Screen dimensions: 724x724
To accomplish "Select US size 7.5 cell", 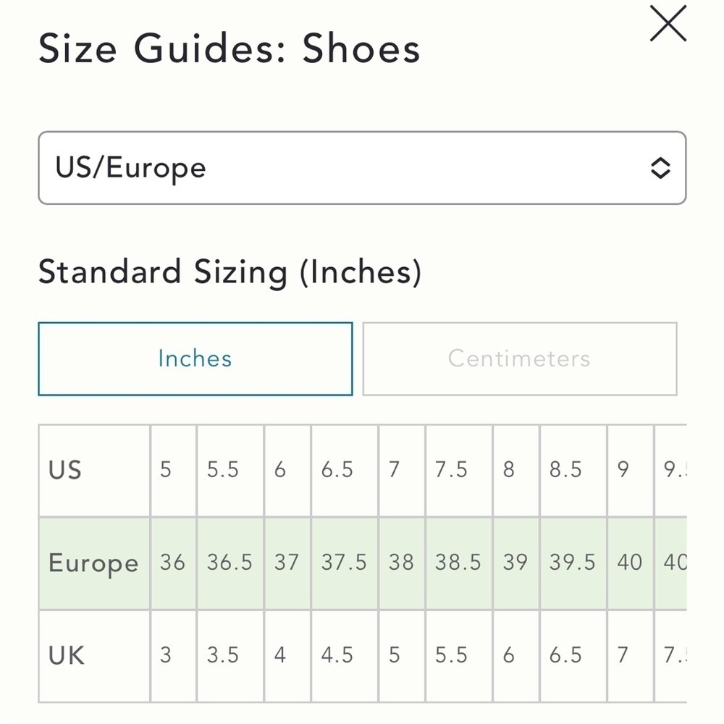I will [459, 470].
